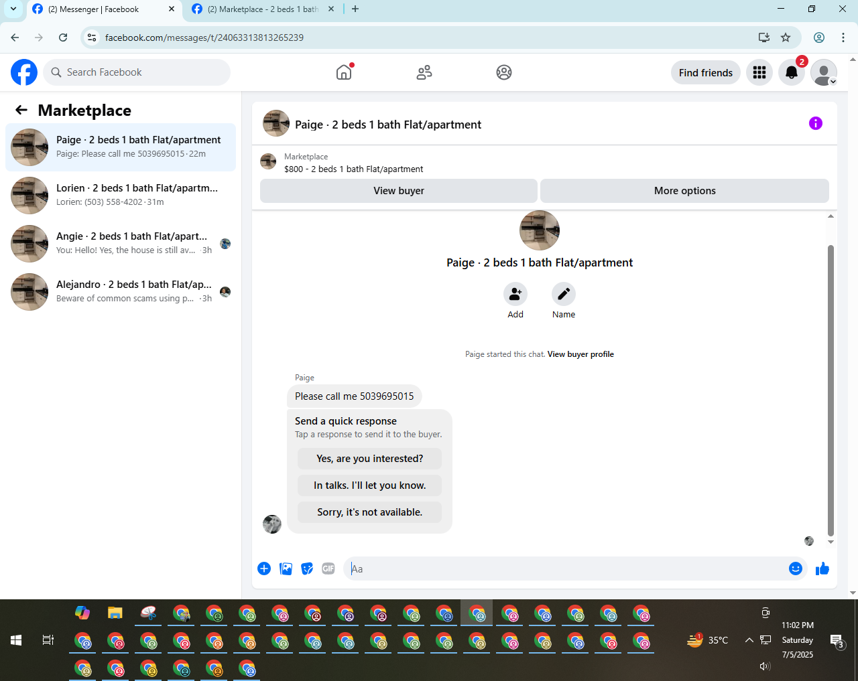This screenshot has height=681, width=858.
Task: Click the 35°C weather widget
Action: 708,640
